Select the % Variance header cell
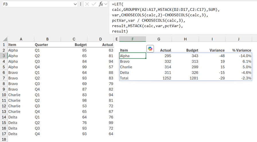257x142 pixels. click(238, 50)
